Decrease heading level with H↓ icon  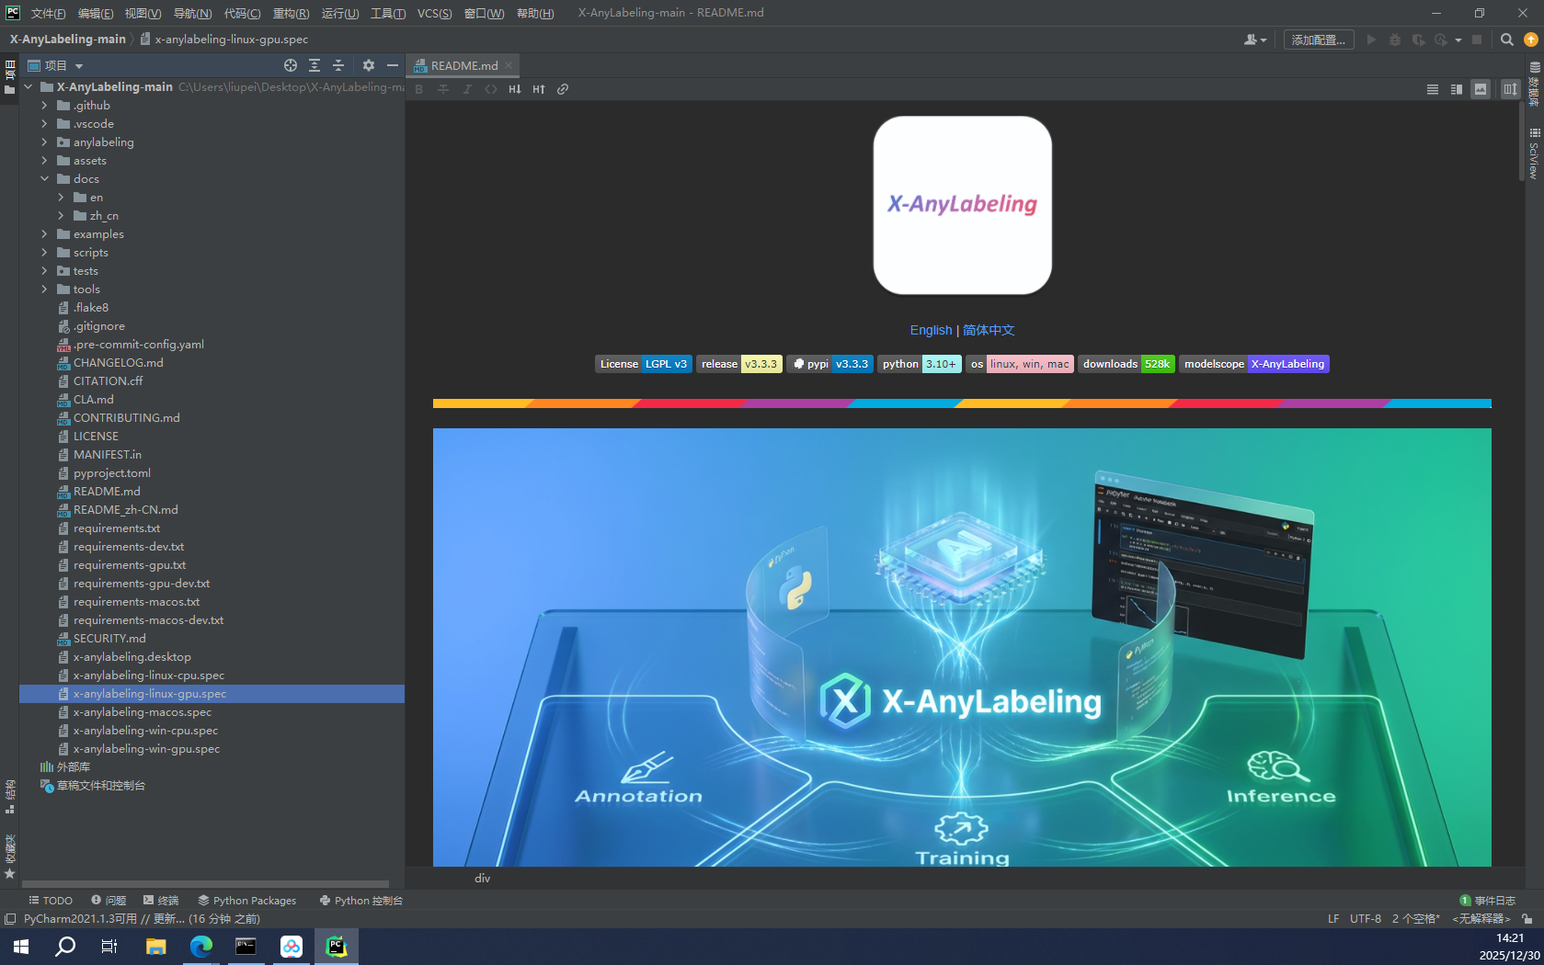[515, 89]
